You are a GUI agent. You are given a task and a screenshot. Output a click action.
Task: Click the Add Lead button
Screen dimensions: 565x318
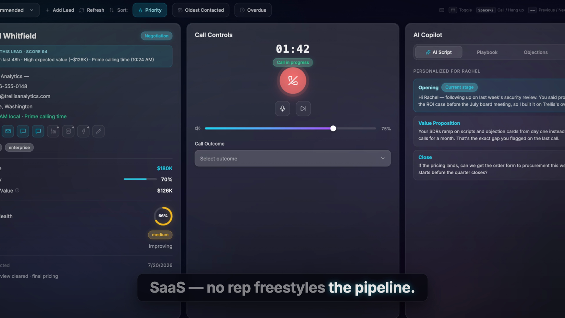point(60,10)
